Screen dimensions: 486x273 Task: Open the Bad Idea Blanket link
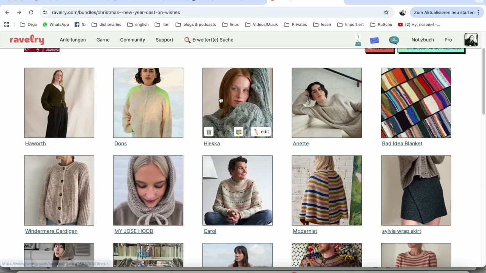click(402, 143)
